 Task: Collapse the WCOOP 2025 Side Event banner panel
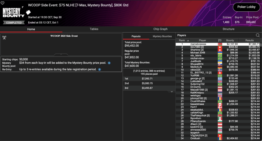pos(61,54)
